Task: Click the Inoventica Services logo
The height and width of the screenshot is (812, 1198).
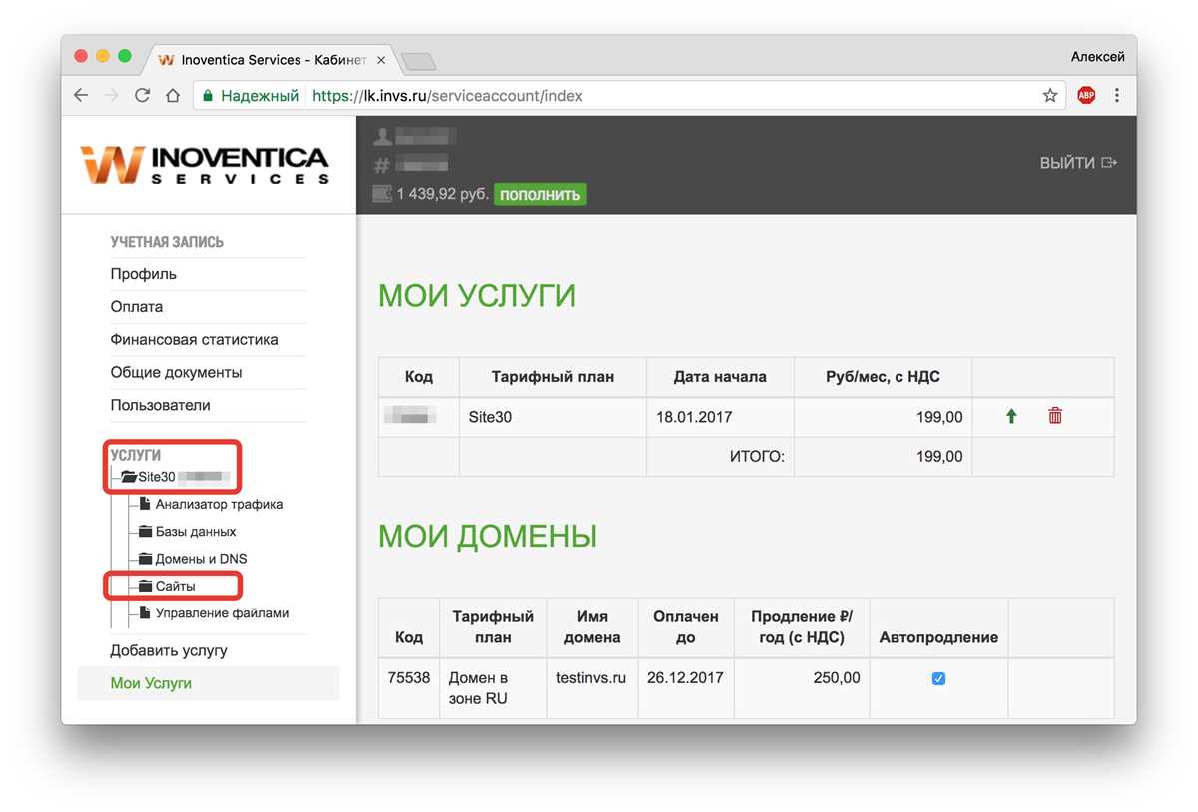Action: [x=206, y=164]
